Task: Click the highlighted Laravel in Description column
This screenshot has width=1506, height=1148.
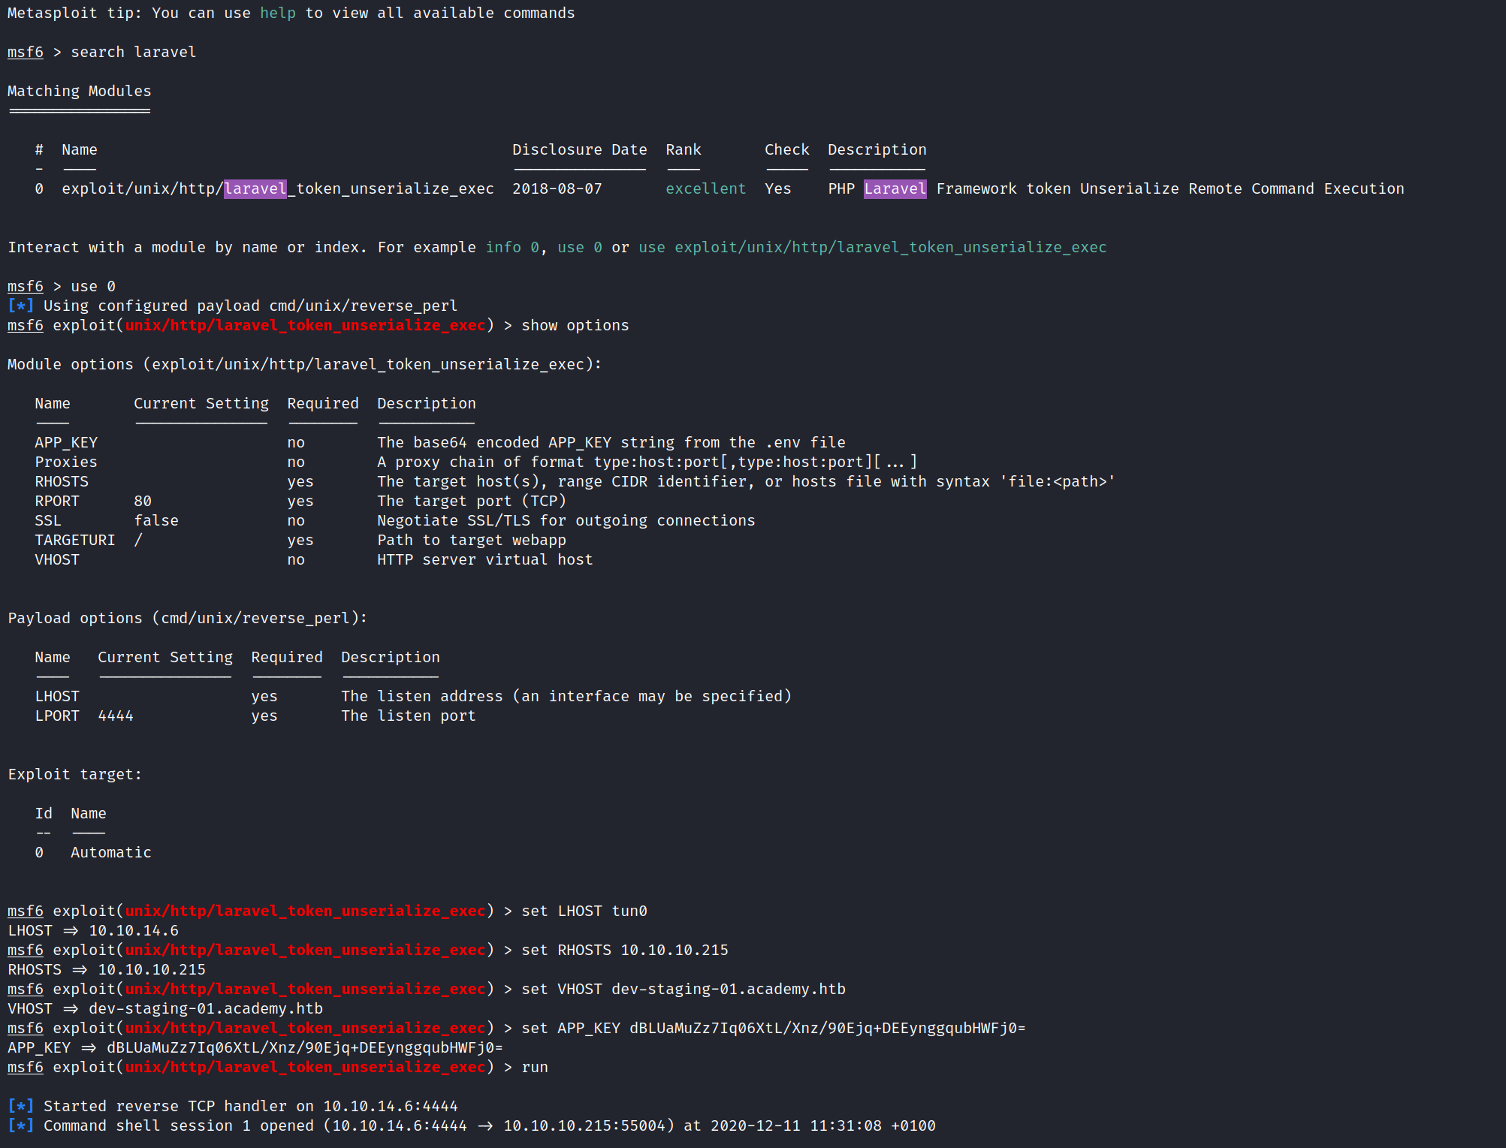Action: click(895, 188)
